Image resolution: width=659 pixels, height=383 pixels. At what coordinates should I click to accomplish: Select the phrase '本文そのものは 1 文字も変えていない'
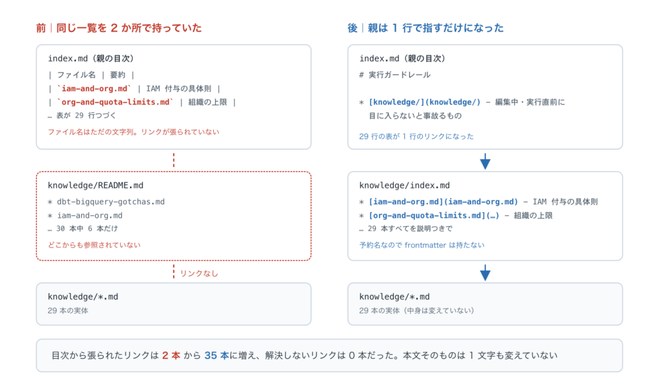tap(480, 356)
